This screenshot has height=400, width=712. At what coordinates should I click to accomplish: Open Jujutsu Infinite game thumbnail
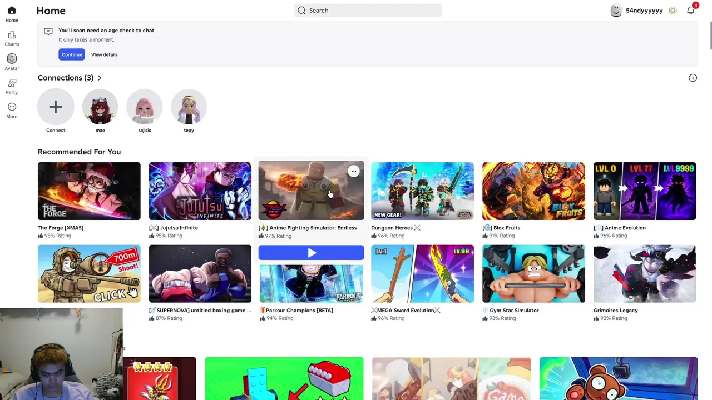[200, 191]
